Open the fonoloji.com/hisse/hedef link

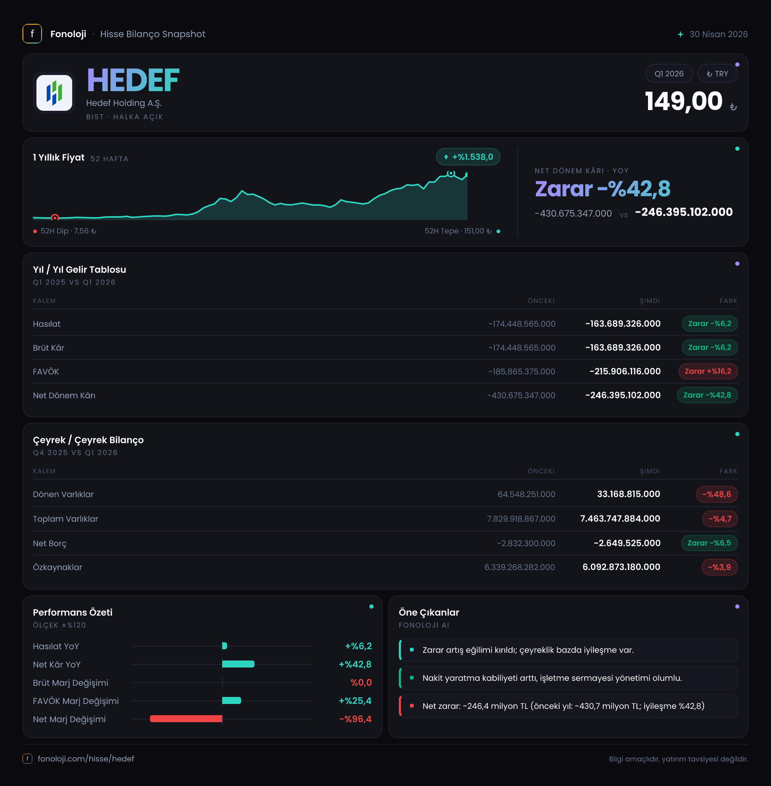[x=86, y=758]
